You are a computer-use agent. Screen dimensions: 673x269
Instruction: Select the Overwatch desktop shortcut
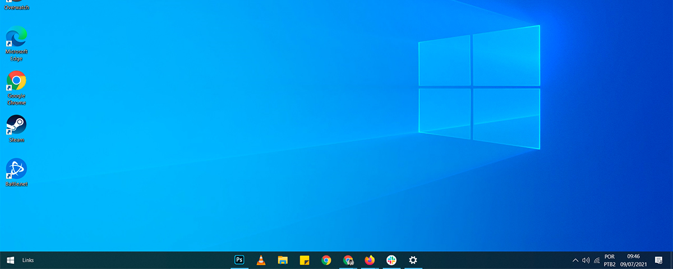[16, 6]
